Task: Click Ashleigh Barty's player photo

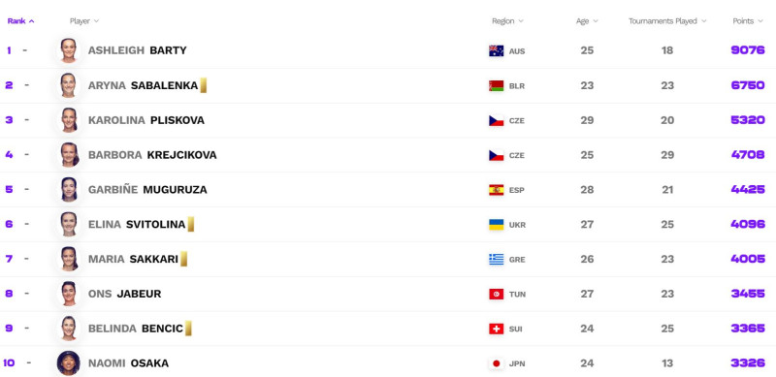Action: (x=68, y=50)
